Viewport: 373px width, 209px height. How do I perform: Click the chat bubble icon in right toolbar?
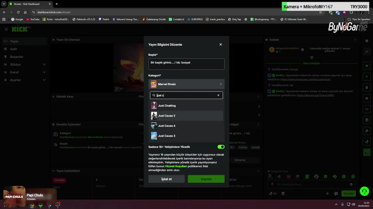[367, 98]
